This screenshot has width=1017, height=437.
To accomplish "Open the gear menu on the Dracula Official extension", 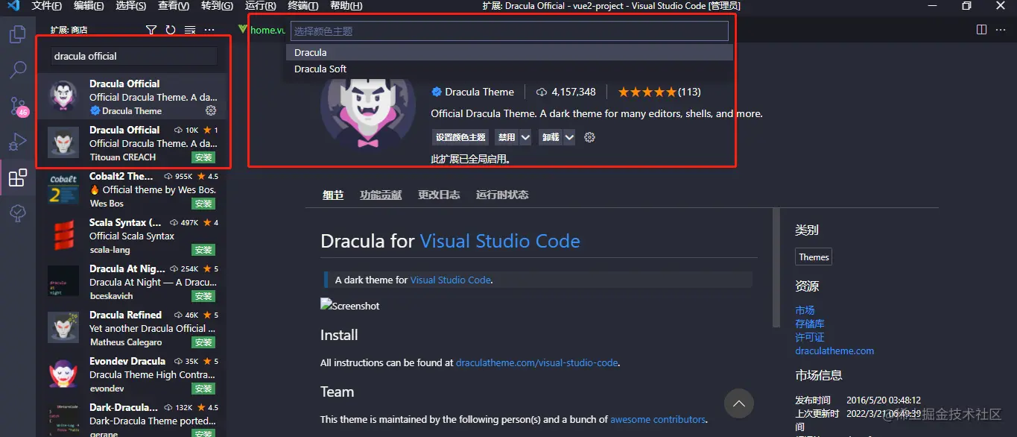I will pos(211,110).
